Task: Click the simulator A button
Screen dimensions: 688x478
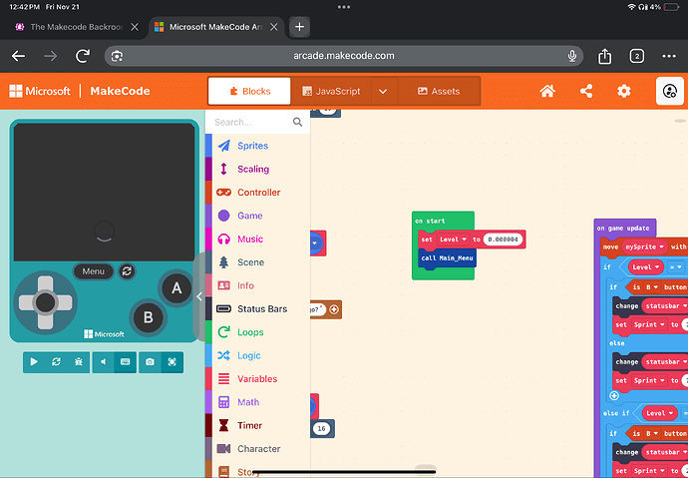Action: point(176,288)
